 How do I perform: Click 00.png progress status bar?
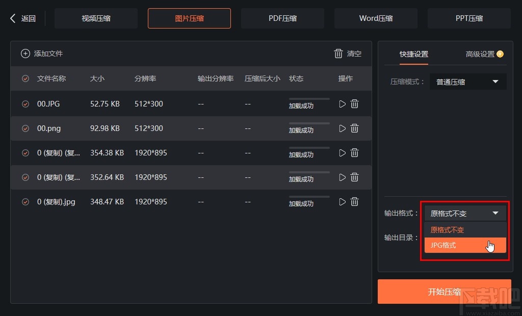tap(309, 123)
